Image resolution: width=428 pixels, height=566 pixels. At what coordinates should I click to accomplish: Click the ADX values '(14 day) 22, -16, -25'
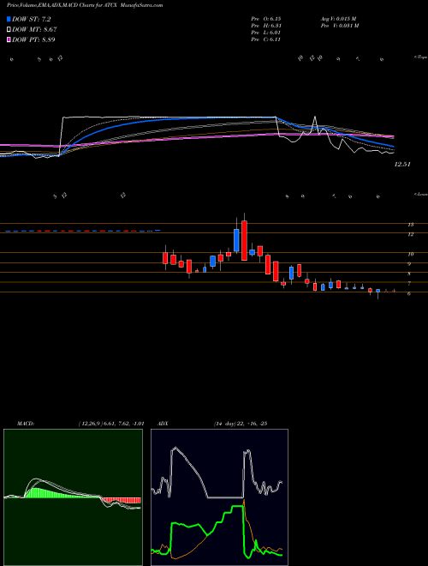pos(240,424)
